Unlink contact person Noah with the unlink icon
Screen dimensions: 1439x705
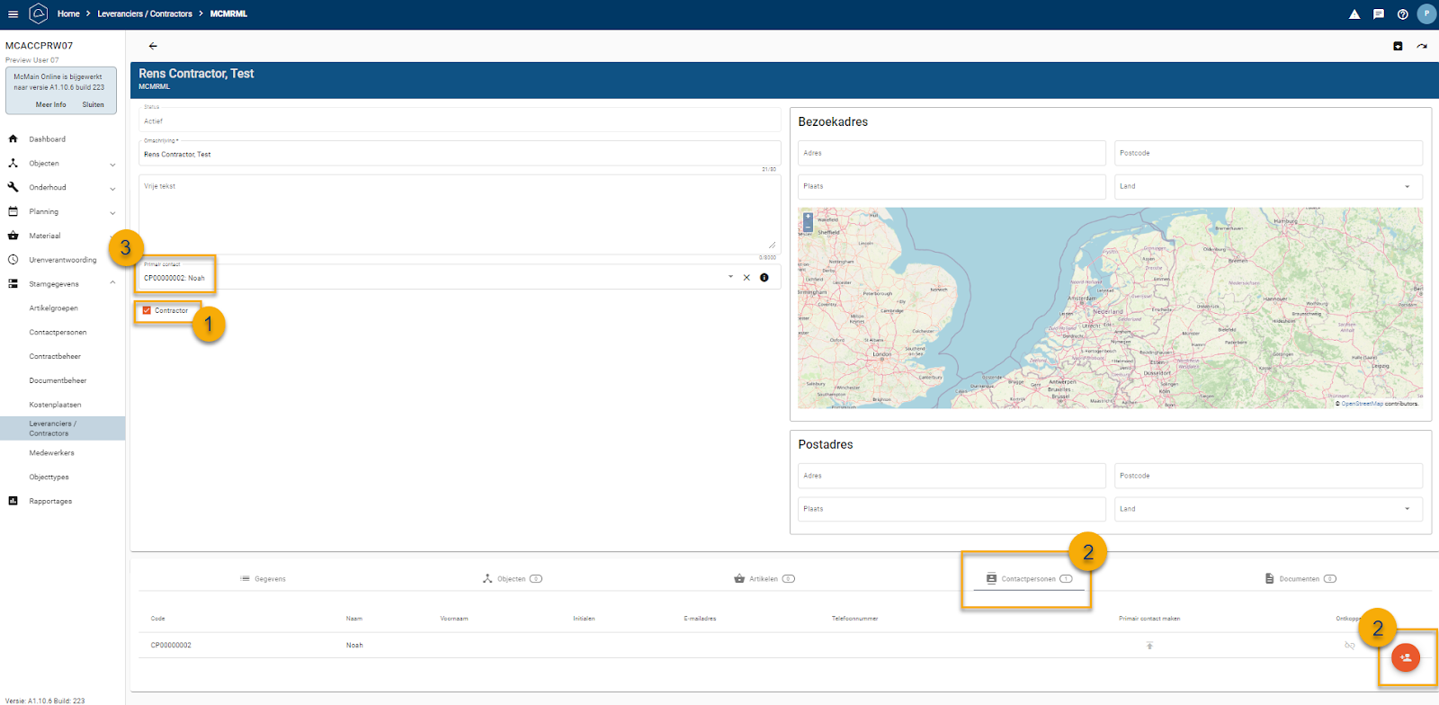1349,646
